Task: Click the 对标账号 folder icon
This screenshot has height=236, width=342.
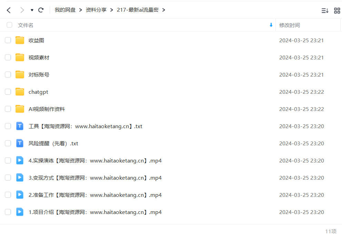Action: point(20,75)
